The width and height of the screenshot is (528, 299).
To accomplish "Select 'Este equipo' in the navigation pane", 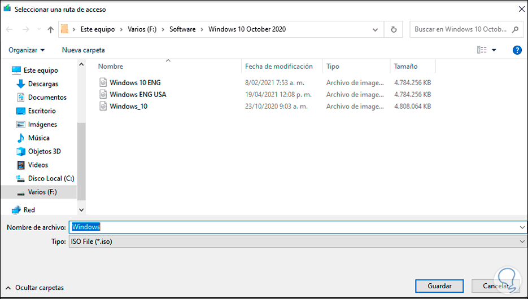I will click(x=41, y=71).
